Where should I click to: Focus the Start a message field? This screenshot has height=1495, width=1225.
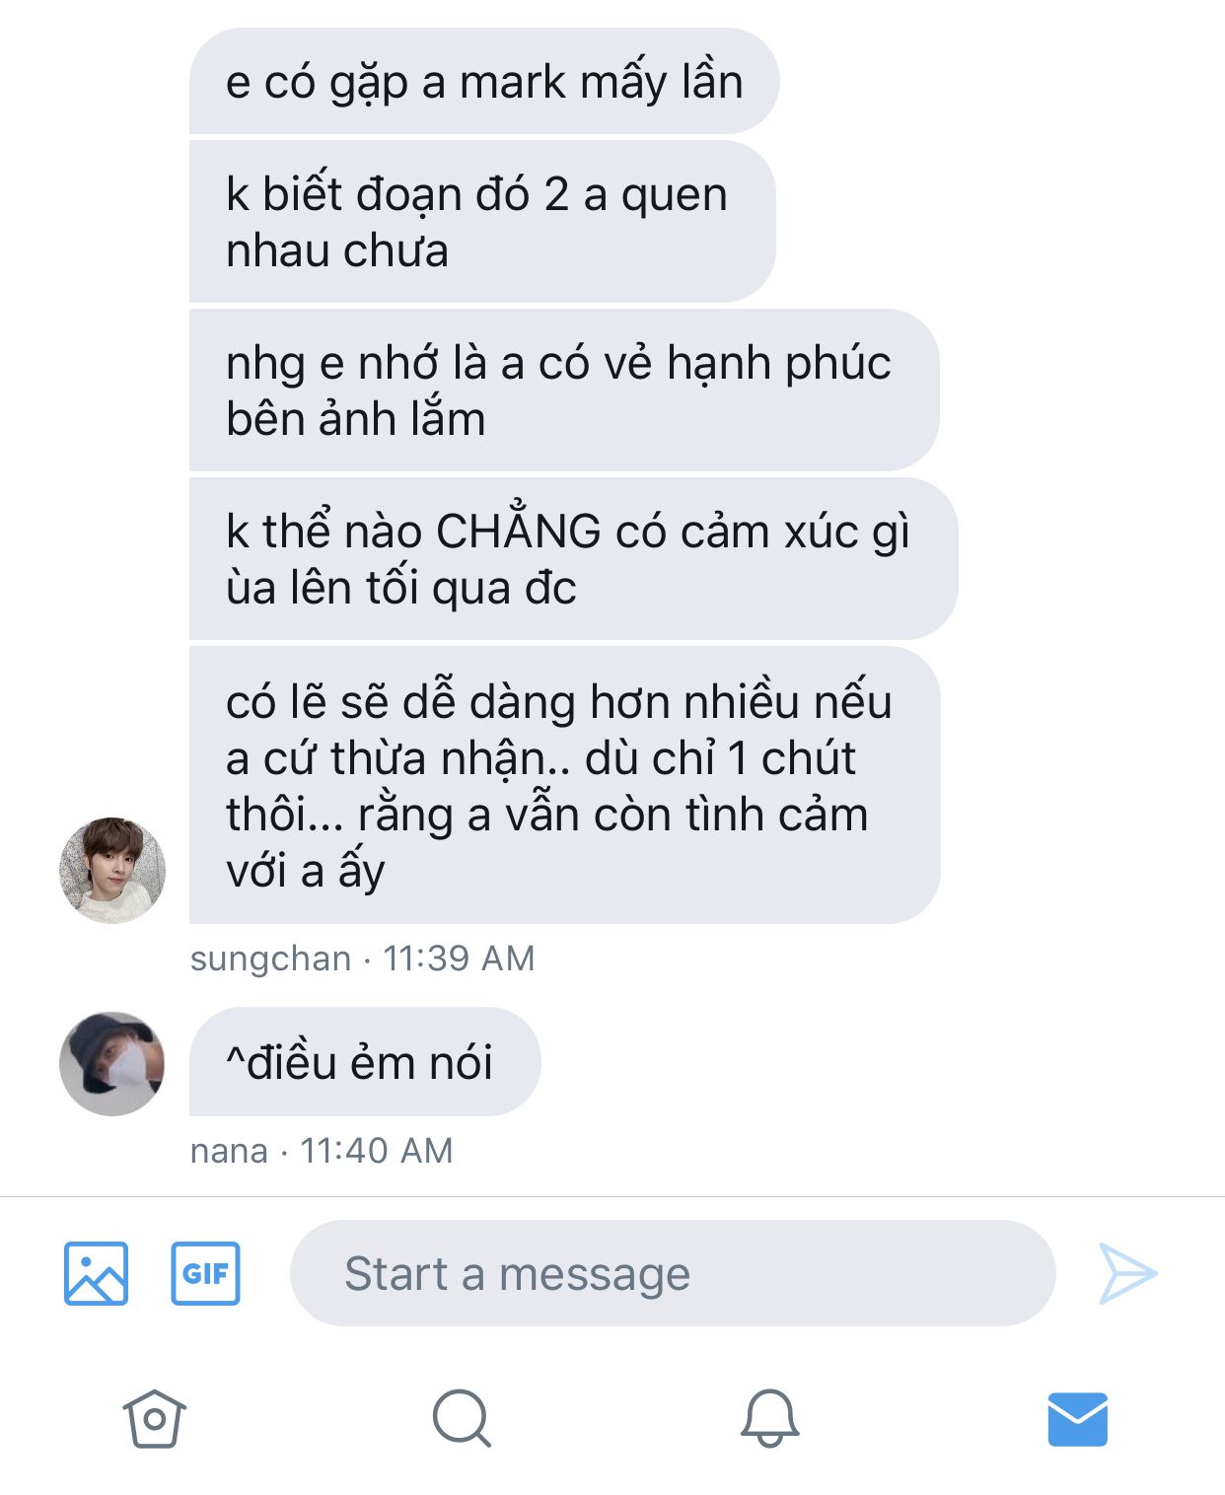tap(673, 1273)
